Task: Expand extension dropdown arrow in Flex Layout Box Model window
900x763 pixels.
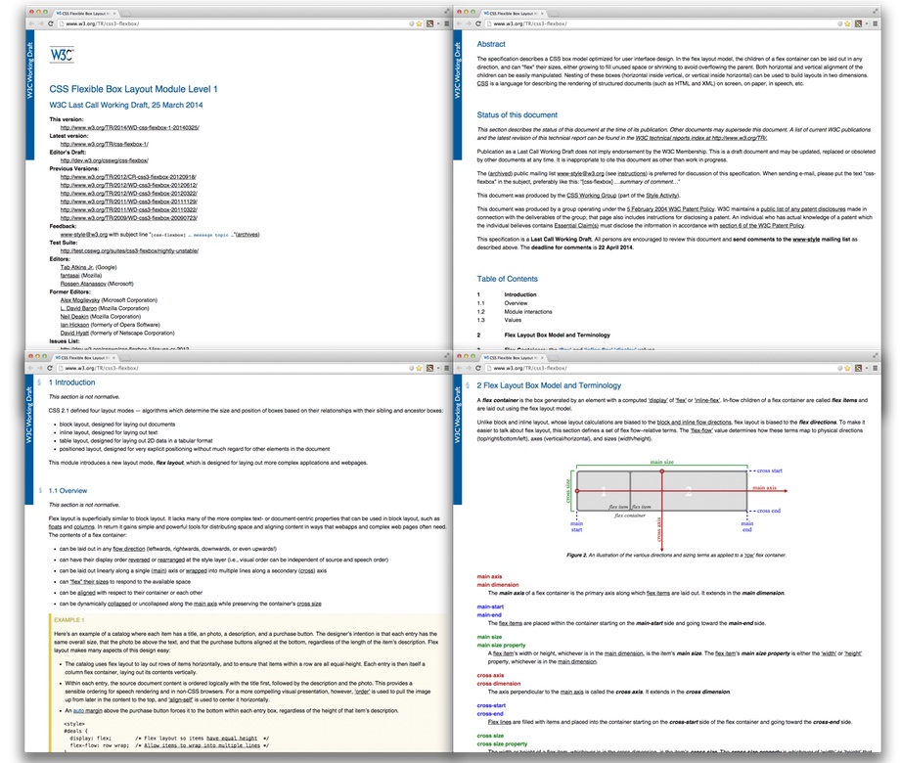Action: pos(867,368)
